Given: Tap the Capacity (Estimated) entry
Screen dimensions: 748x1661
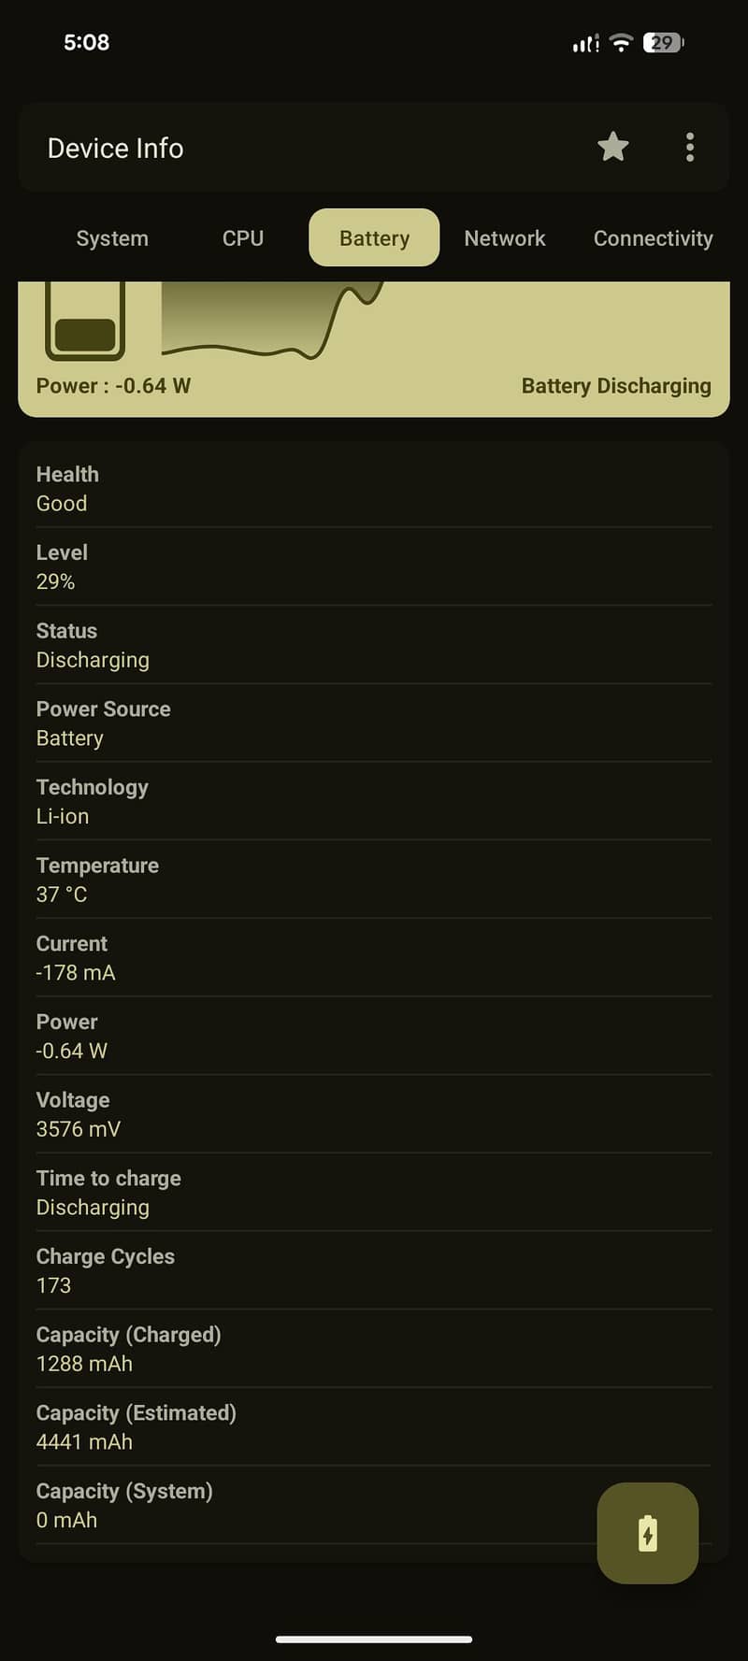Looking at the screenshot, I should pos(374,1426).
